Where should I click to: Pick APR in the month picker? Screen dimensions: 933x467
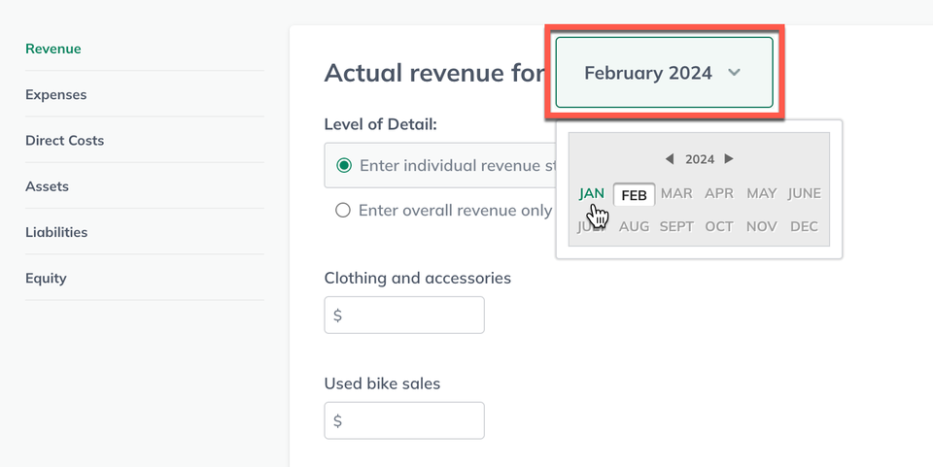(719, 193)
